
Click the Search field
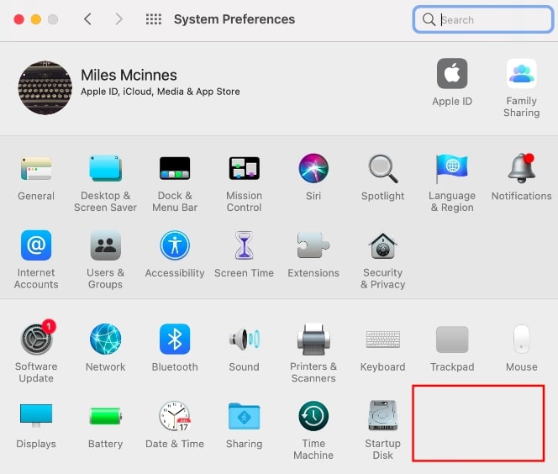coord(483,19)
